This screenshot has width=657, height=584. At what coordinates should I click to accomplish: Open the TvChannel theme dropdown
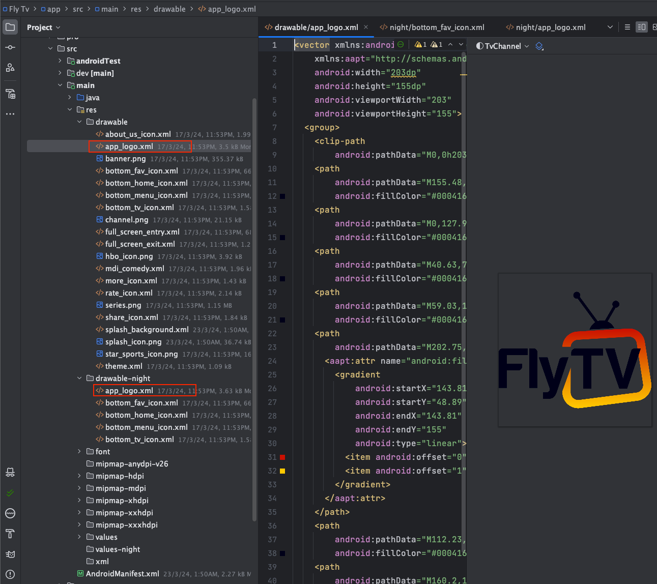click(x=502, y=46)
